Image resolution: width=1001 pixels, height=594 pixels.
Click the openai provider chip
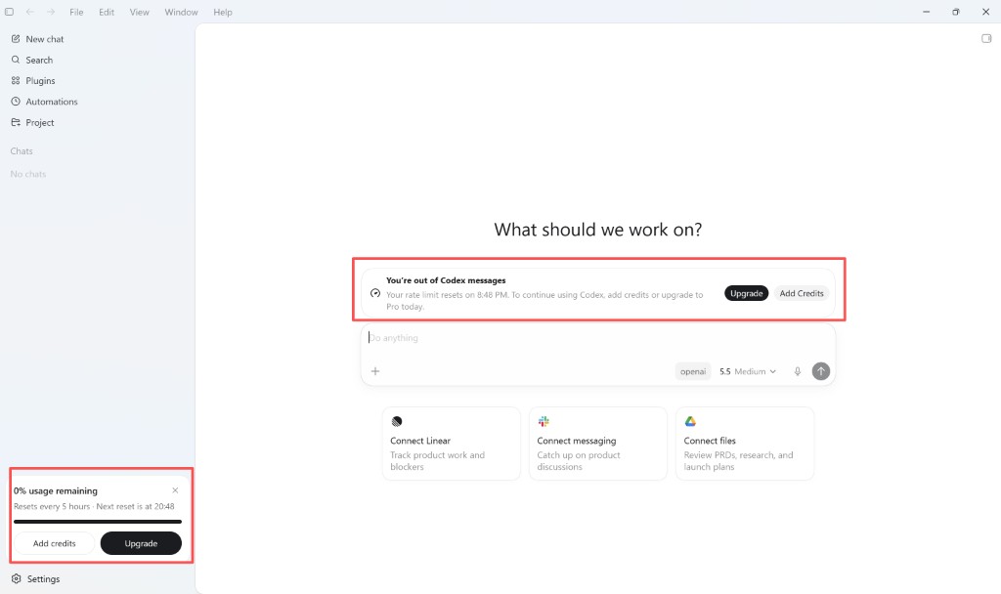coord(693,371)
